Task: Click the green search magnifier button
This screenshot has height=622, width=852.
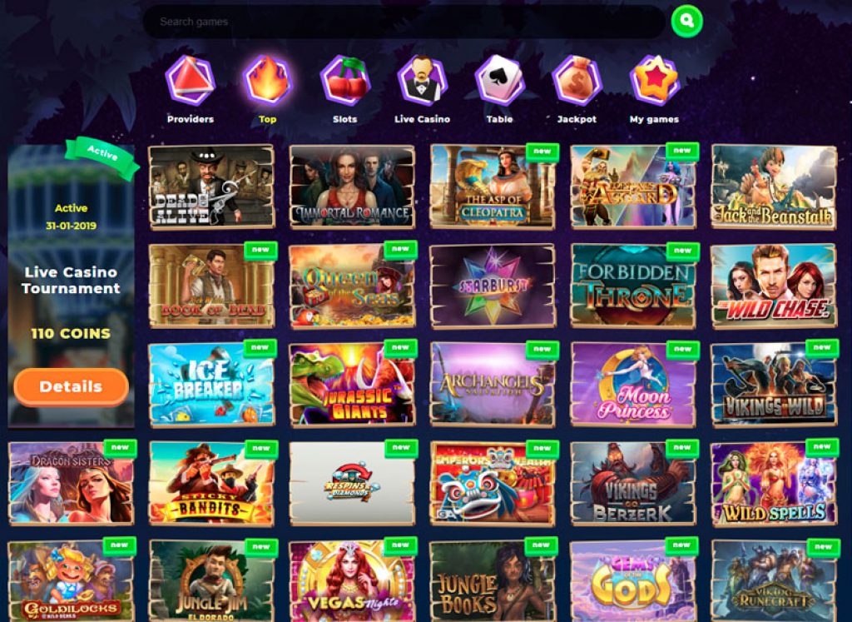Action: click(686, 21)
